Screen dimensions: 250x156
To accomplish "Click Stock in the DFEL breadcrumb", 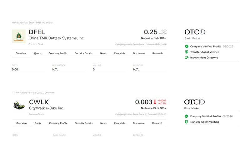I will tap(32, 22).
